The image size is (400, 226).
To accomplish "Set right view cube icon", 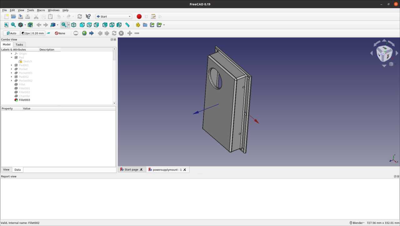I will pyautogui.click(x=97, y=25).
